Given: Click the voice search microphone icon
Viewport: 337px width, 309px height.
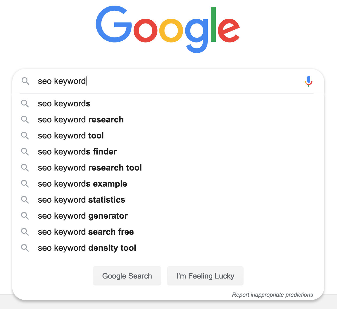Looking at the screenshot, I should click(308, 81).
